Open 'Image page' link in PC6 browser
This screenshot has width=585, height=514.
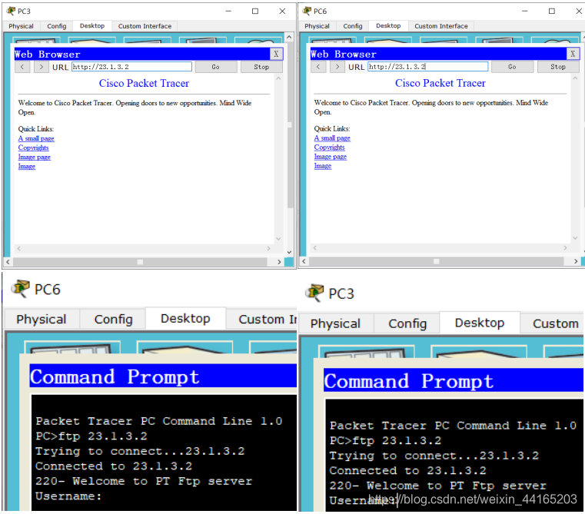click(331, 157)
